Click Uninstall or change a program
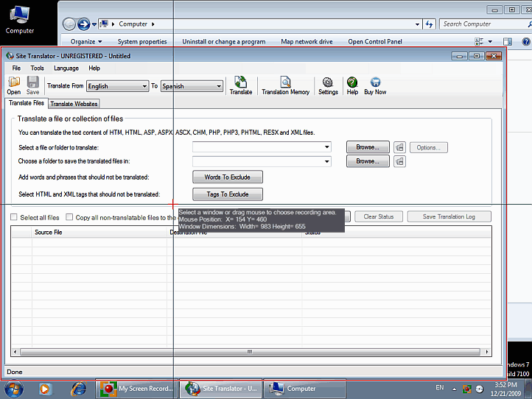Screen dimensions: 532x399 click(x=223, y=42)
